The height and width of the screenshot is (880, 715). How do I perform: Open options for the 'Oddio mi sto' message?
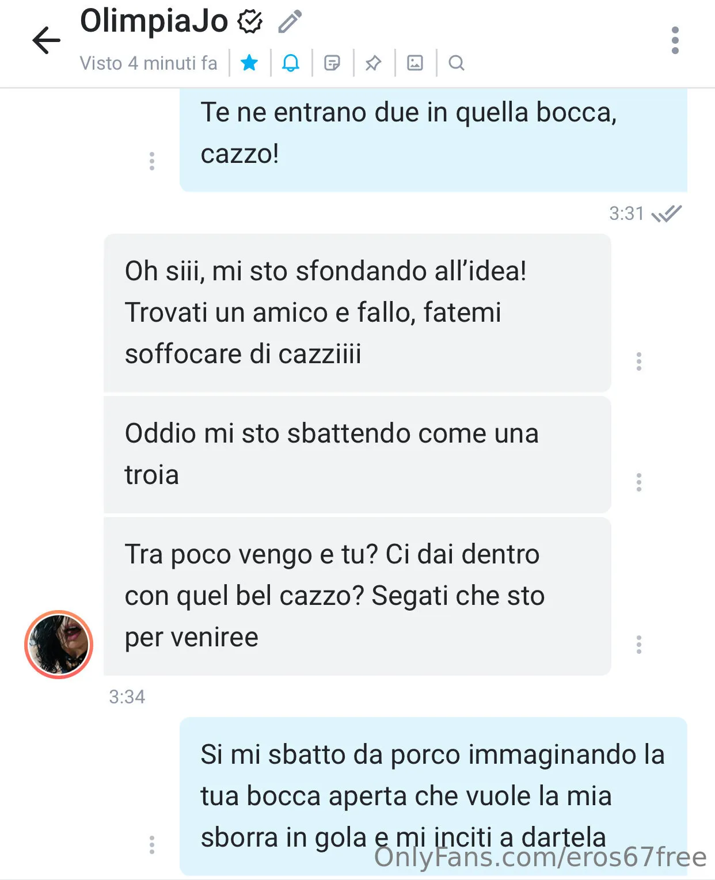(639, 482)
